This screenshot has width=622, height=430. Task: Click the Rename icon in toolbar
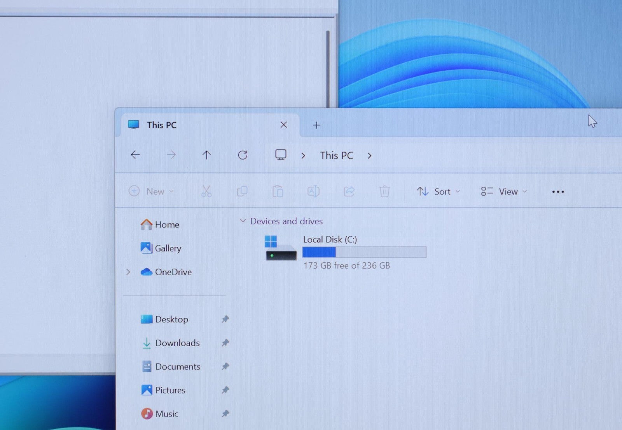pyautogui.click(x=313, y=191)
